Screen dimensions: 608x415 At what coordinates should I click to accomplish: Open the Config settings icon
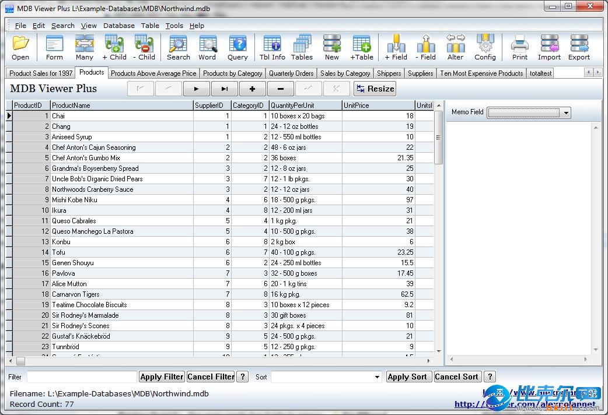coord(485,47)
